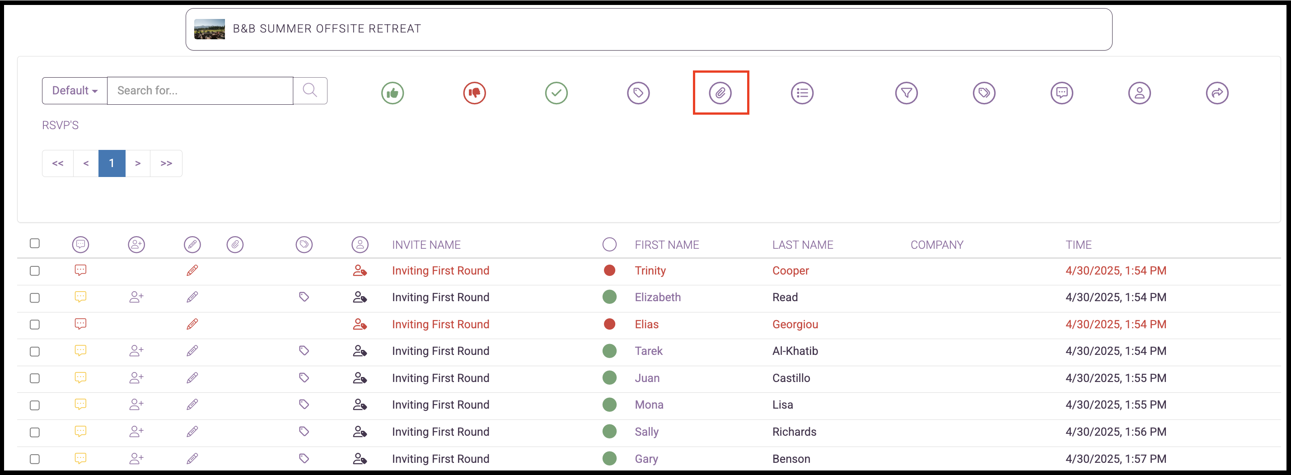Click the single tag toolbar icon
The image size is (1291, 475).
(638, 93)
